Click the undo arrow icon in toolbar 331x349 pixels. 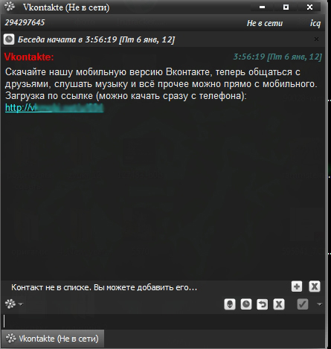coord(263,304)
